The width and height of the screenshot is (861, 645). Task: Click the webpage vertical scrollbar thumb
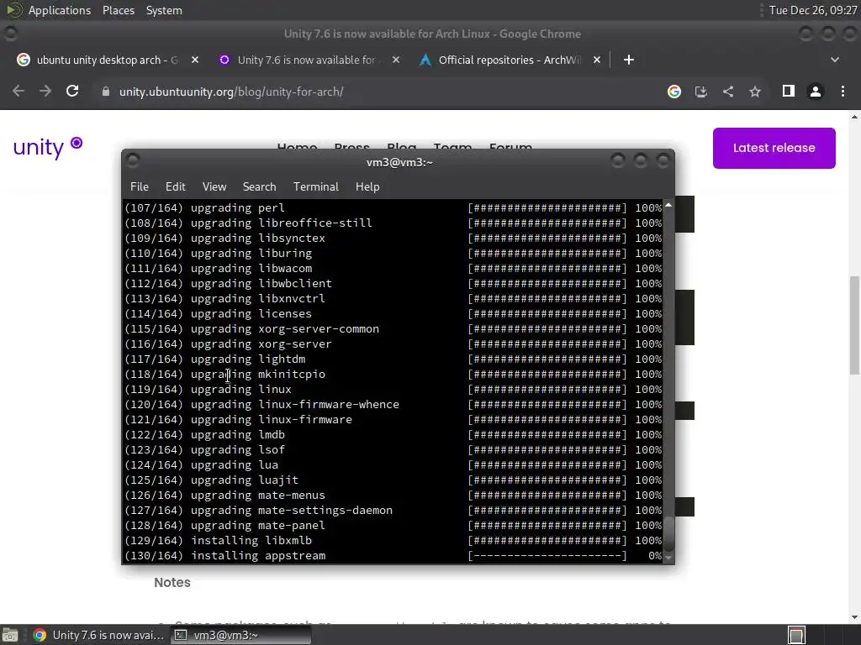point(854,325)
